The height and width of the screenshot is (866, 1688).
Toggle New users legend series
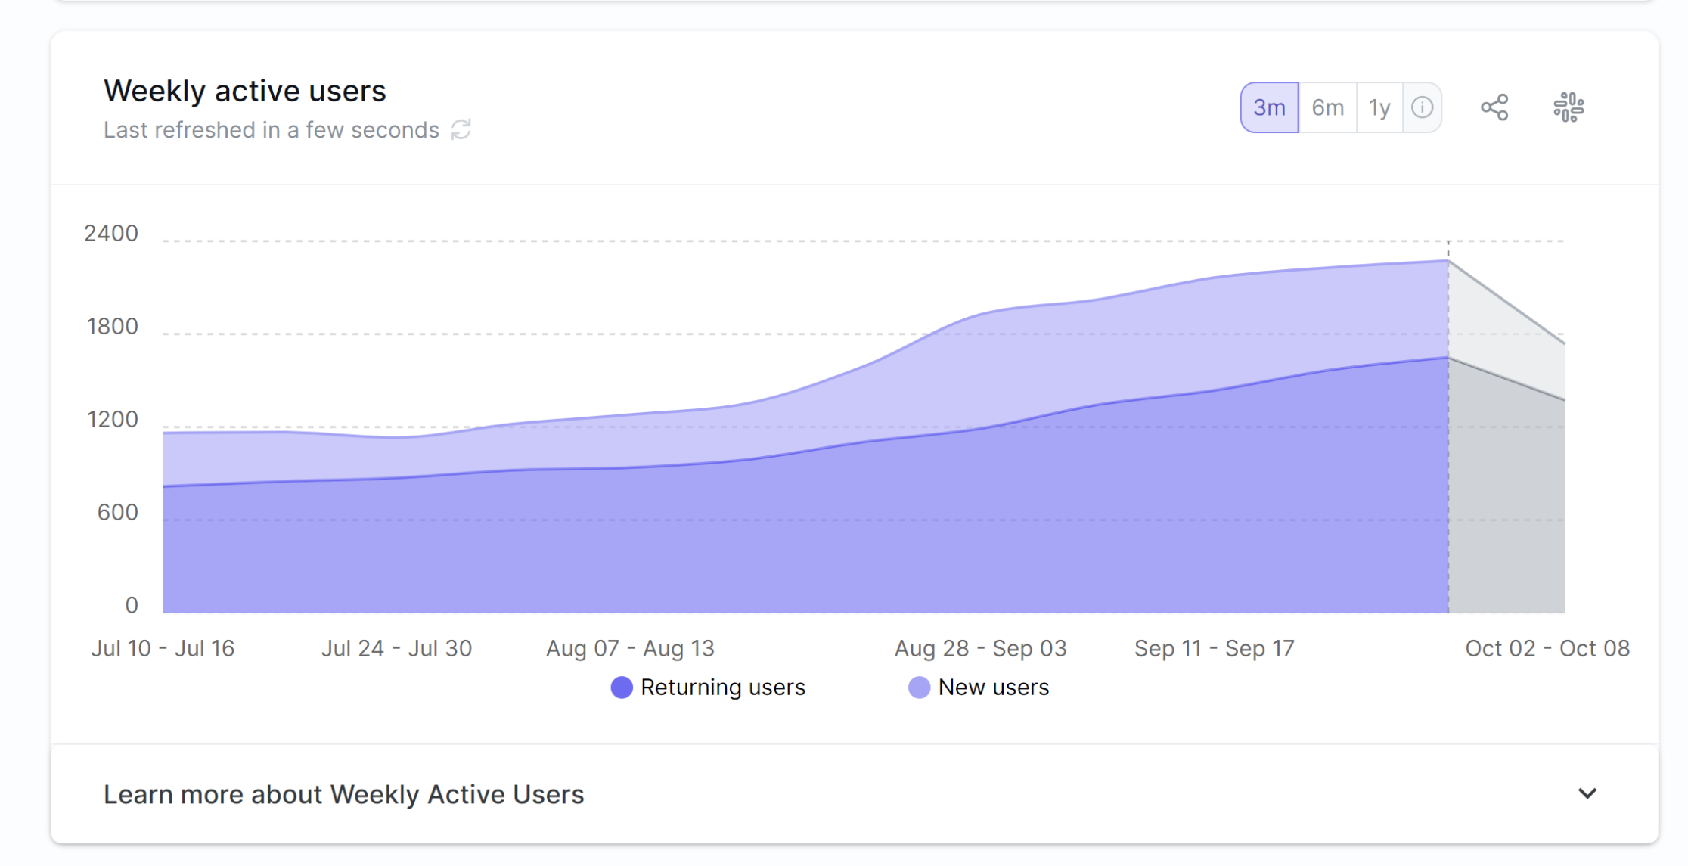point(993,687)
